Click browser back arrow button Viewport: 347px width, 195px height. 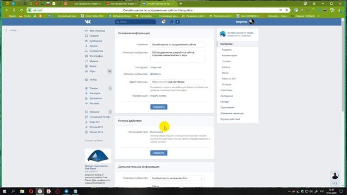[7, 10]
